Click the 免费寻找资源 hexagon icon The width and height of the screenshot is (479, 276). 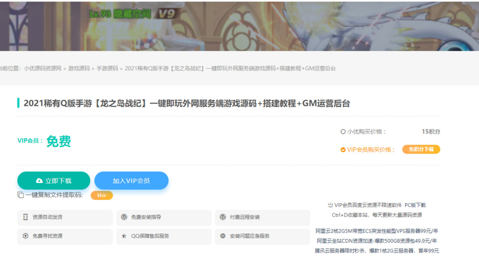[25, 236]
